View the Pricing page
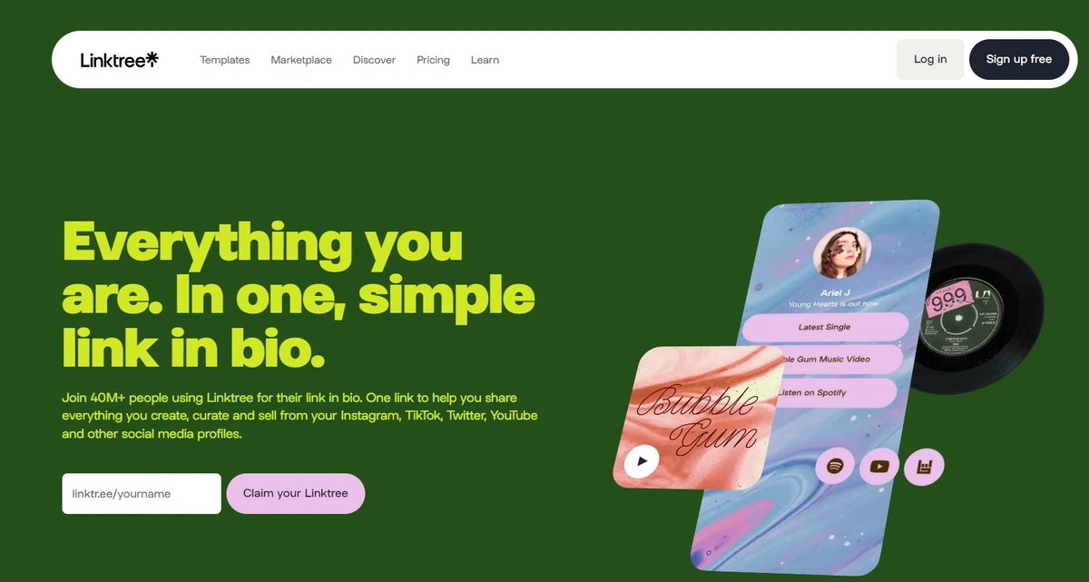Screen dimensions: 1089x582 coord(433,60)
